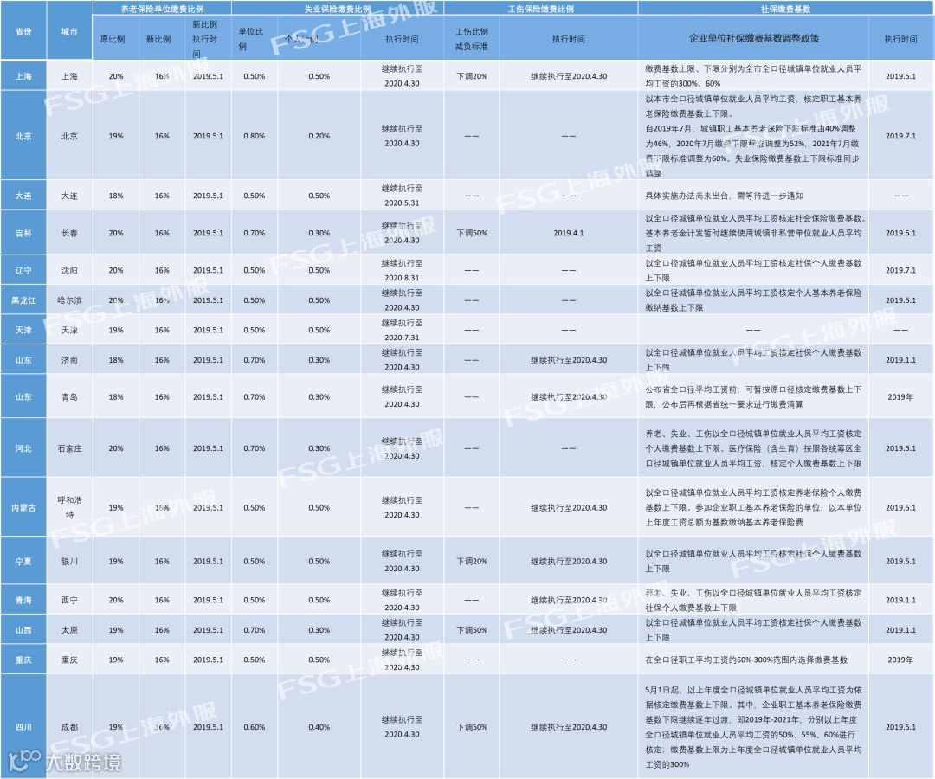Image resolution: width=935 pixels, height=779 pixels.
Task: Click the 社保缴费基数 group header
Action: [x=785, y=9]
